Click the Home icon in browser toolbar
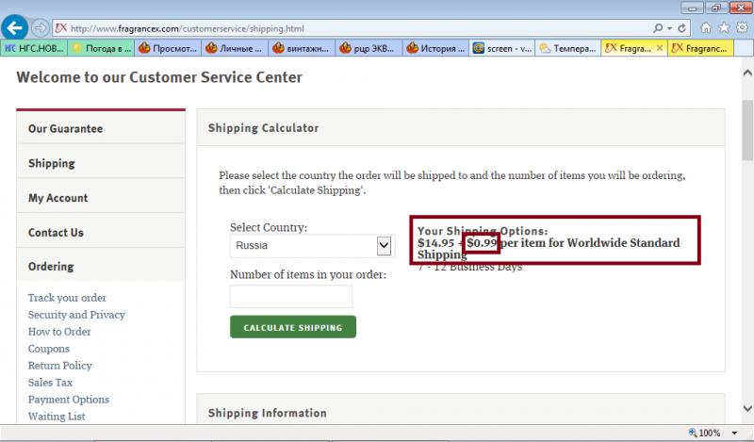Image resolution: width=754 pixels, height=442 pixels. [x=708, y=28]
